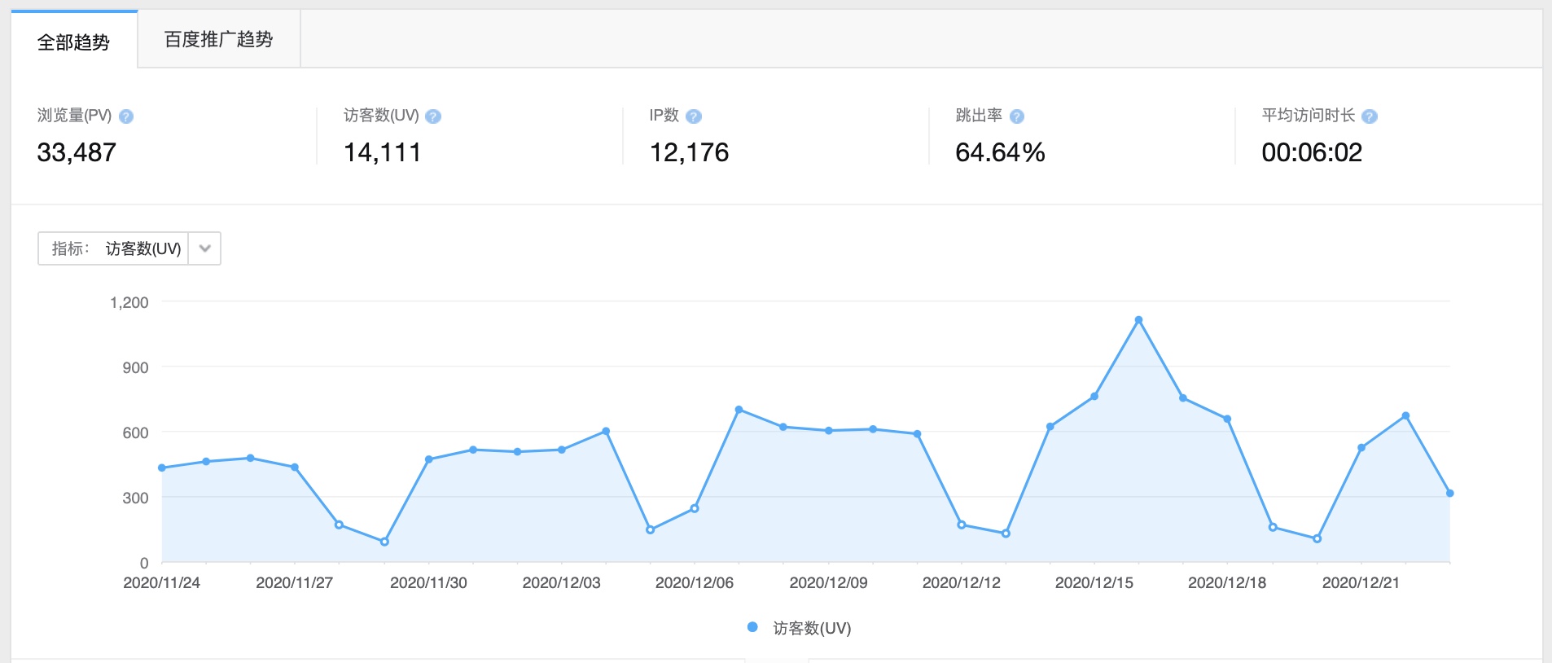Image resolution: width=1552 pixels, height=663 pixels.
Task: Select the data point at 2020/12/03
Action: pos(562,450)
